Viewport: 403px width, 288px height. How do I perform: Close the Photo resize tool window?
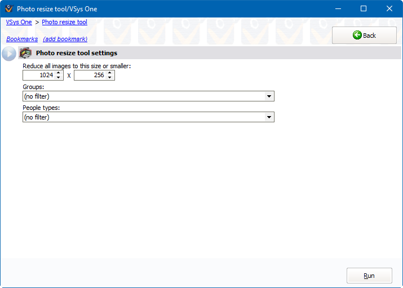tap(389, 8)
